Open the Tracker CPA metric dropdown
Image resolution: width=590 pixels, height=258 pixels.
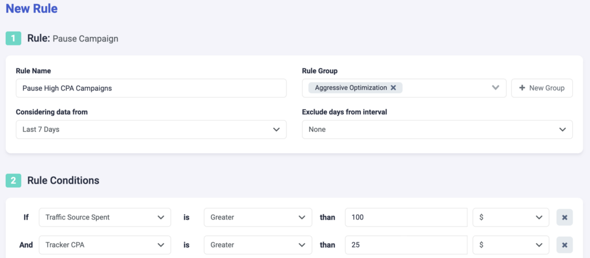coord(105,245)
